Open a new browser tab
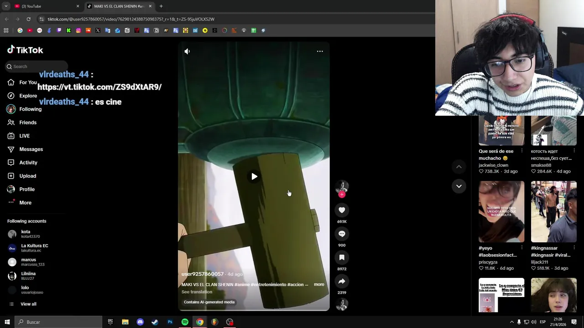Image resolution: width=584 pixels, height=328 pixels. (161, 6)
